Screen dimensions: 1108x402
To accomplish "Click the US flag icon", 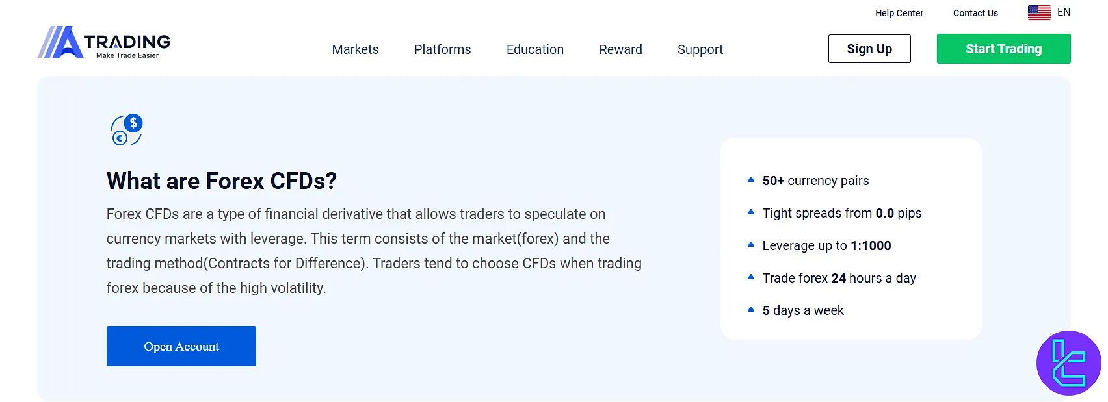I will click(x=1038, y=12).
